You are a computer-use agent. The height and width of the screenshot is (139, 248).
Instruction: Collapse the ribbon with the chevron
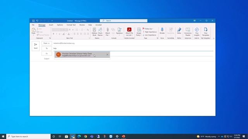click(x=214, y=38)
